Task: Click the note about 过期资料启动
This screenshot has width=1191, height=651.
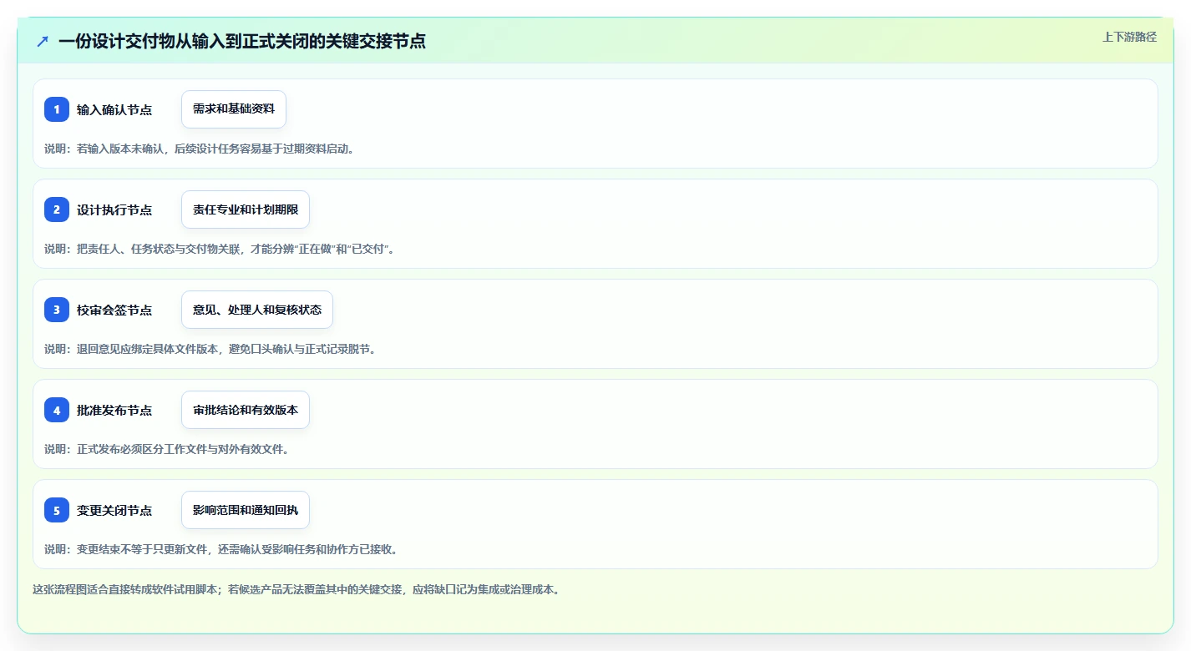Action: [x=200, y=149]
